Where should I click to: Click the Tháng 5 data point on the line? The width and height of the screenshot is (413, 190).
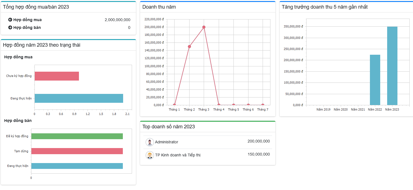[233, 105]
